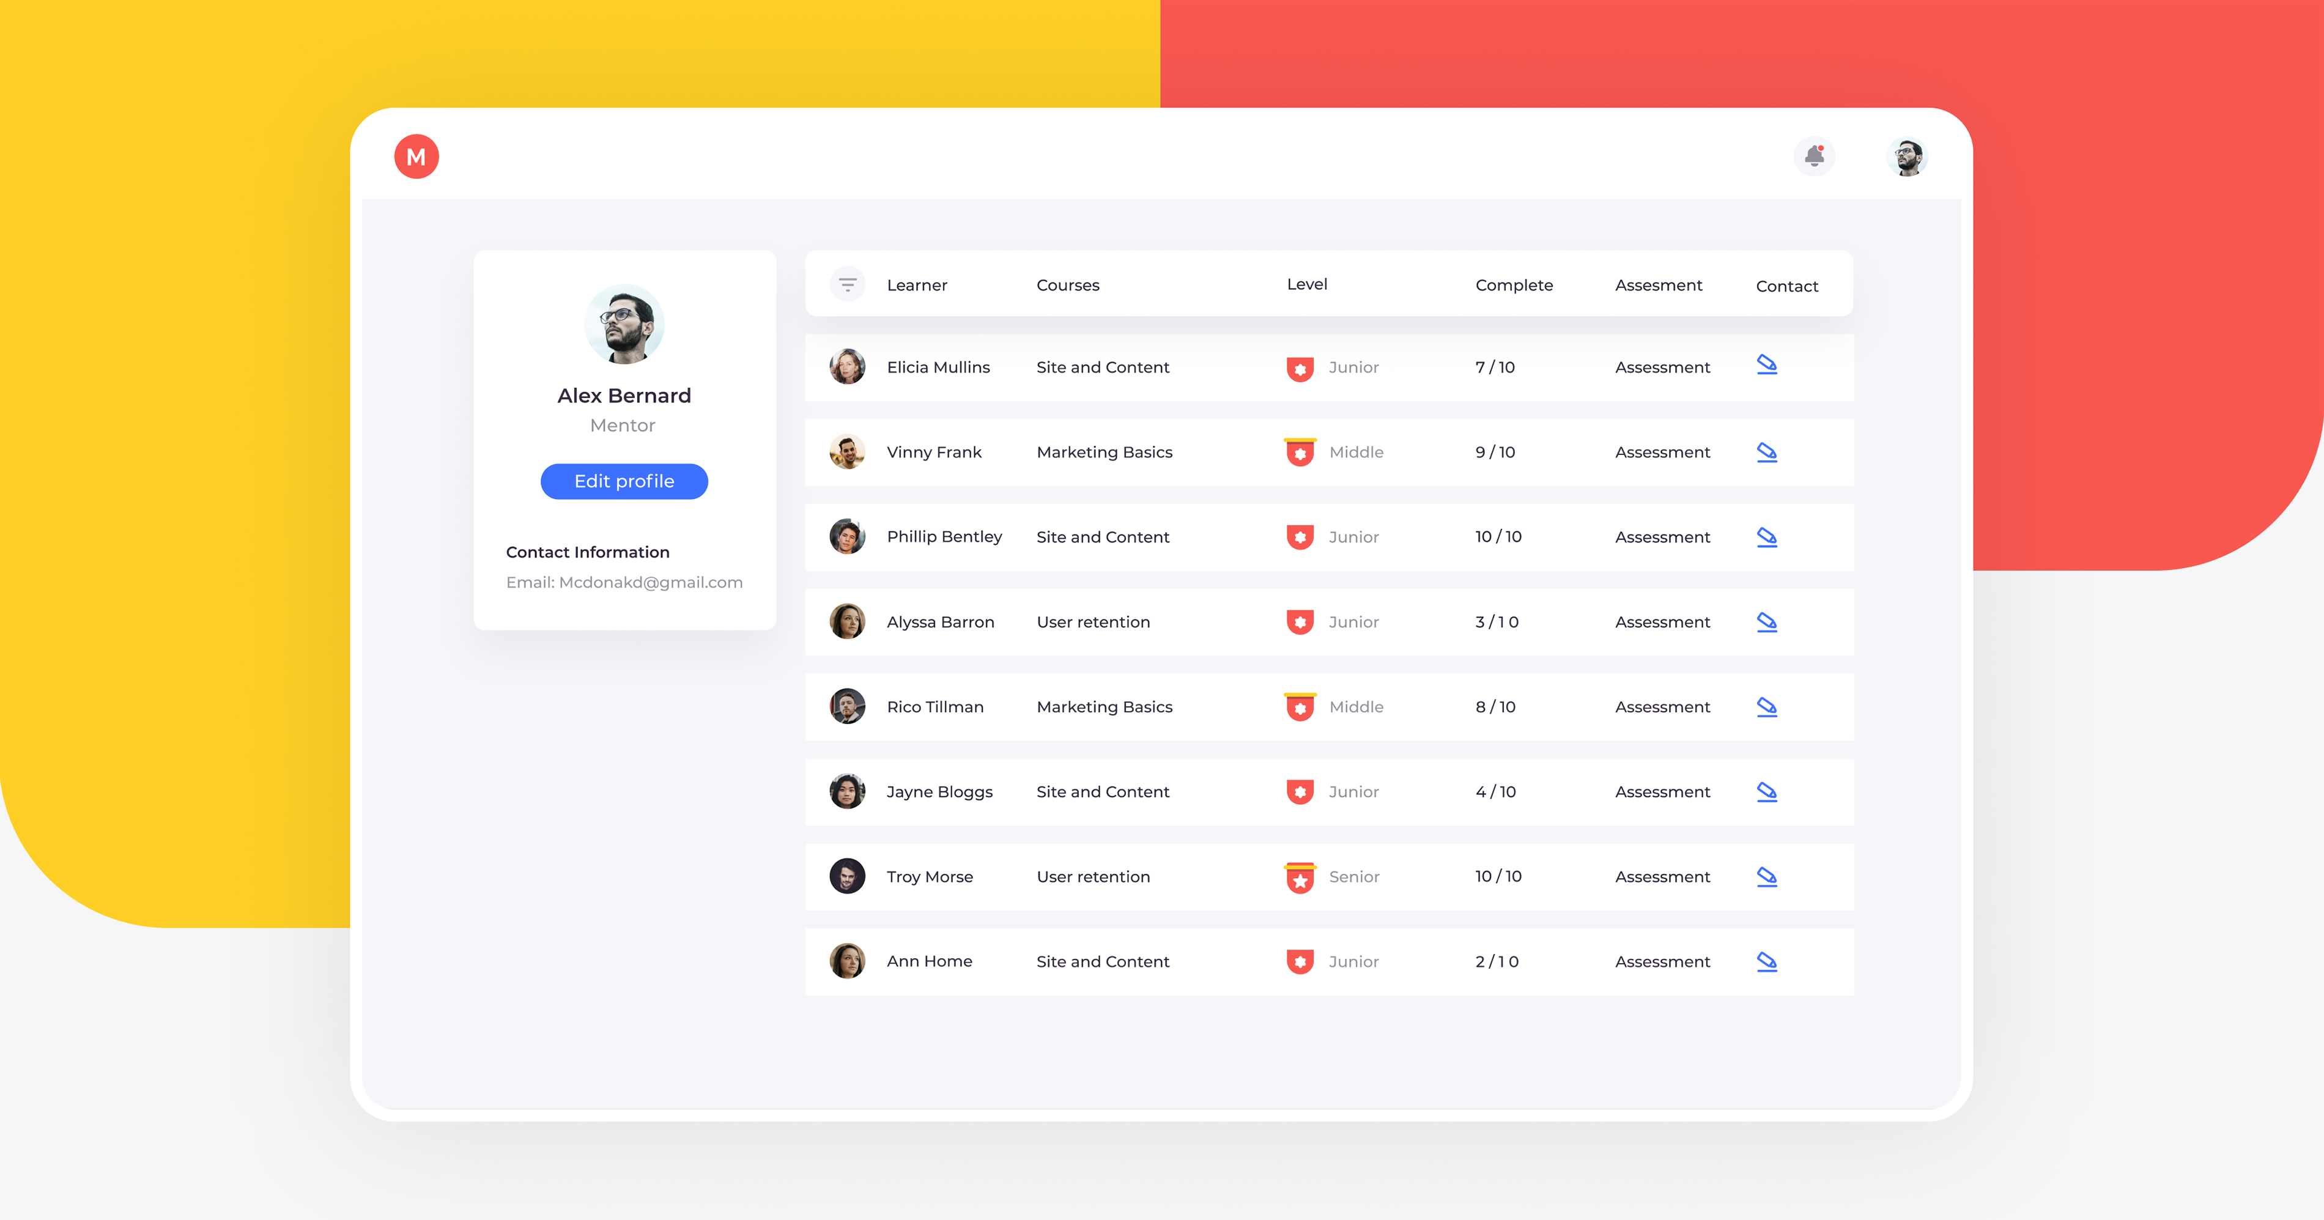
Task: Click Phillip Bentley's 10 / 10 completion
Action: pos(1498,537)
